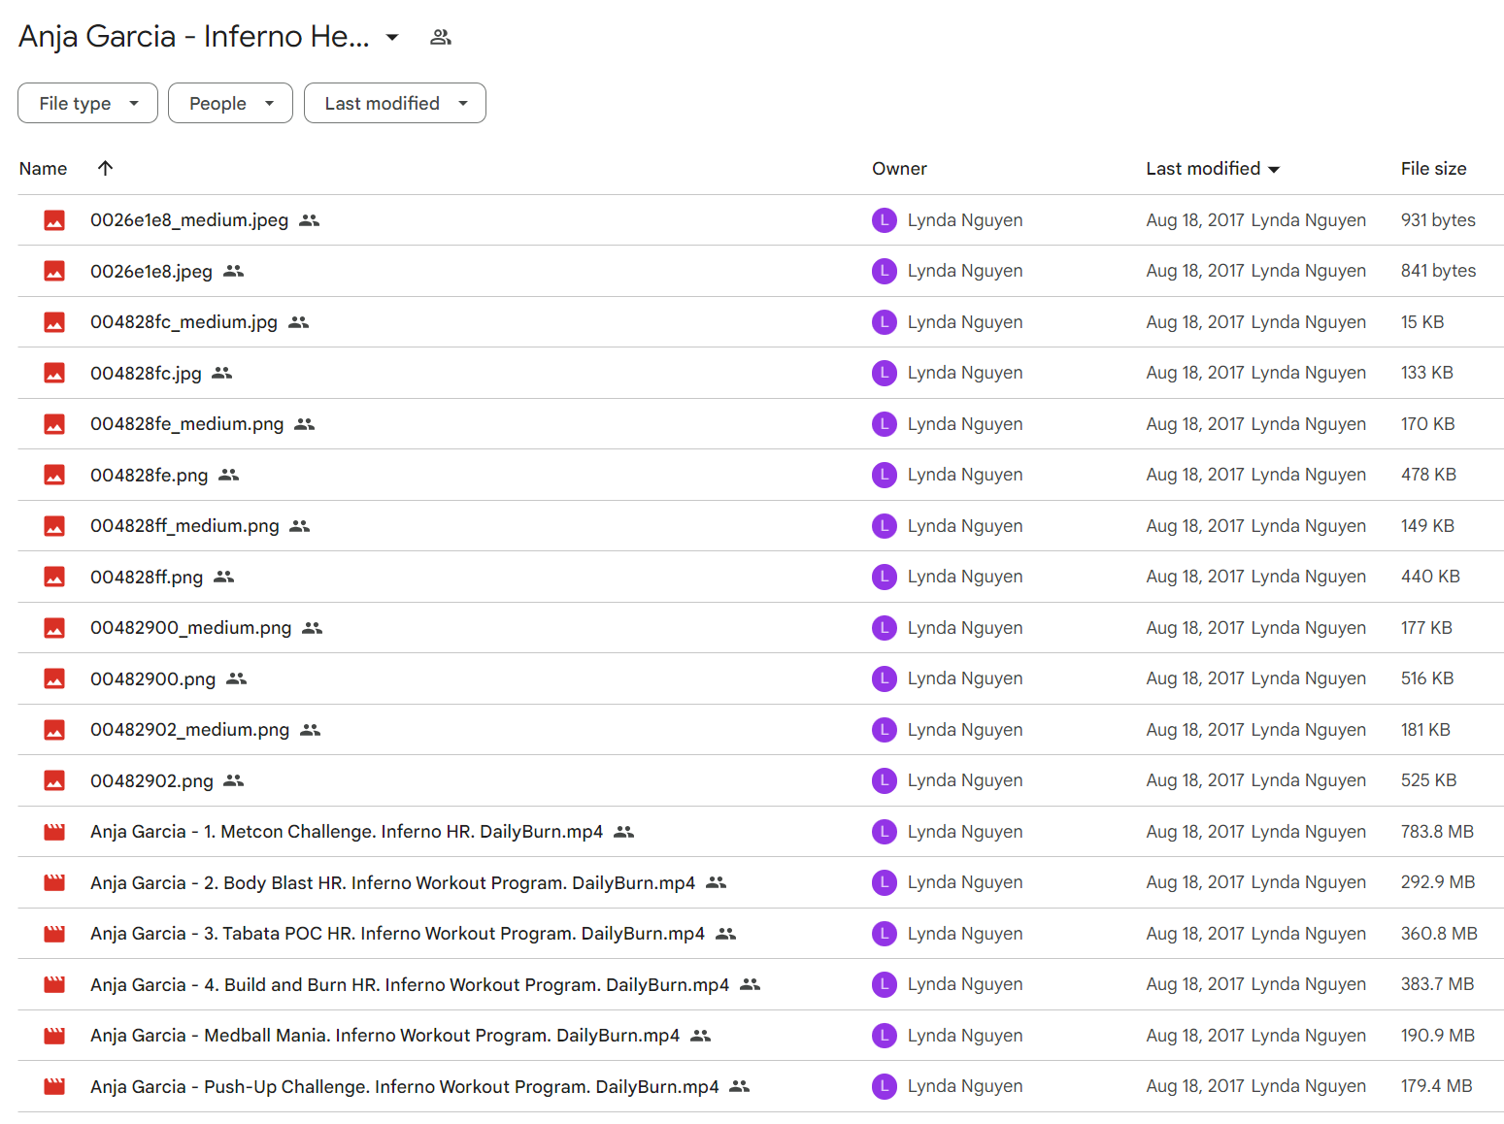Click shared icon next to Medball Mania mp4

point(701,1036)
